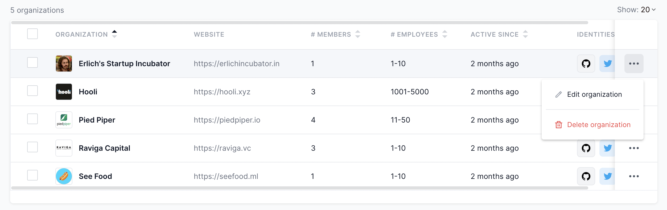
Task: Choose Delete organization from the menu
Action: coord(598,125)
